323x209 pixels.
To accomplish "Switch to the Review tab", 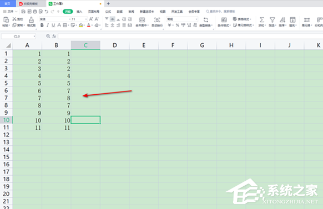I will click(x=131, y=12).
